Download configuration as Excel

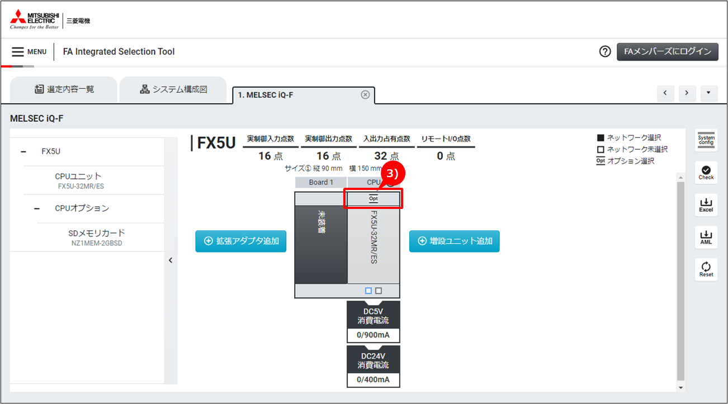(x=706, y=205)
